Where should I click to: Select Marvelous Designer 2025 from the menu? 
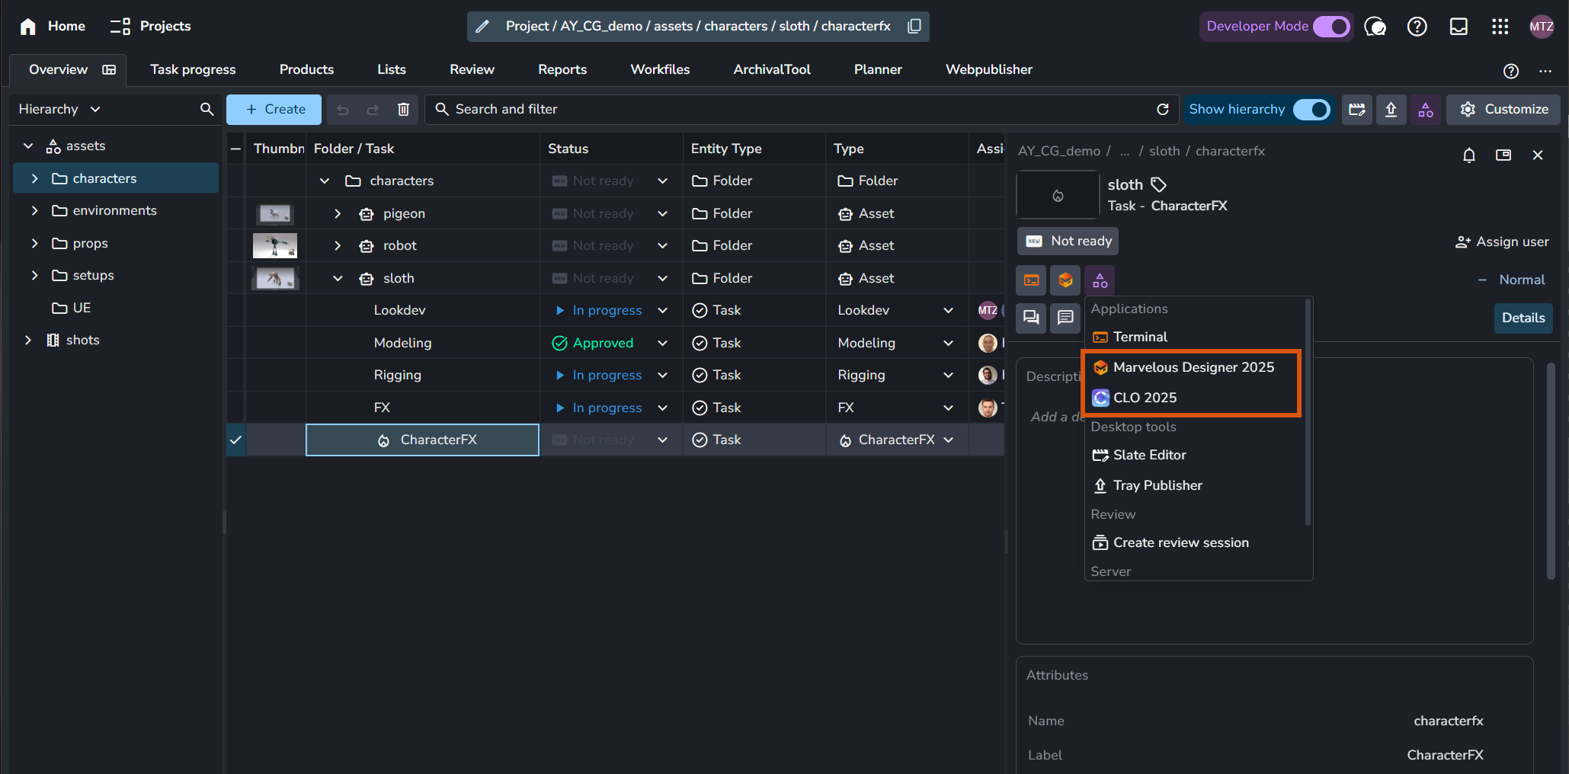(x=1193, y=367)
